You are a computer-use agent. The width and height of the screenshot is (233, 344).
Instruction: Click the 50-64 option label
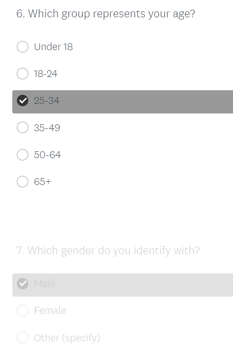pos(47,155)
